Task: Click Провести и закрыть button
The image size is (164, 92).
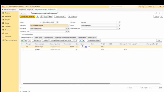Action: tap(27, 16)
